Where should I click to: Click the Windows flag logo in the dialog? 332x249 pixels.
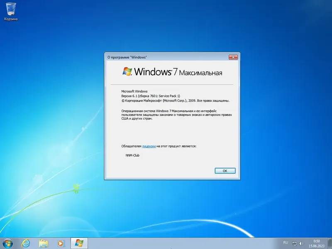(126, 71)
